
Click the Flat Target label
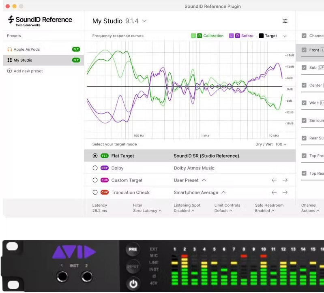point(122,156)
